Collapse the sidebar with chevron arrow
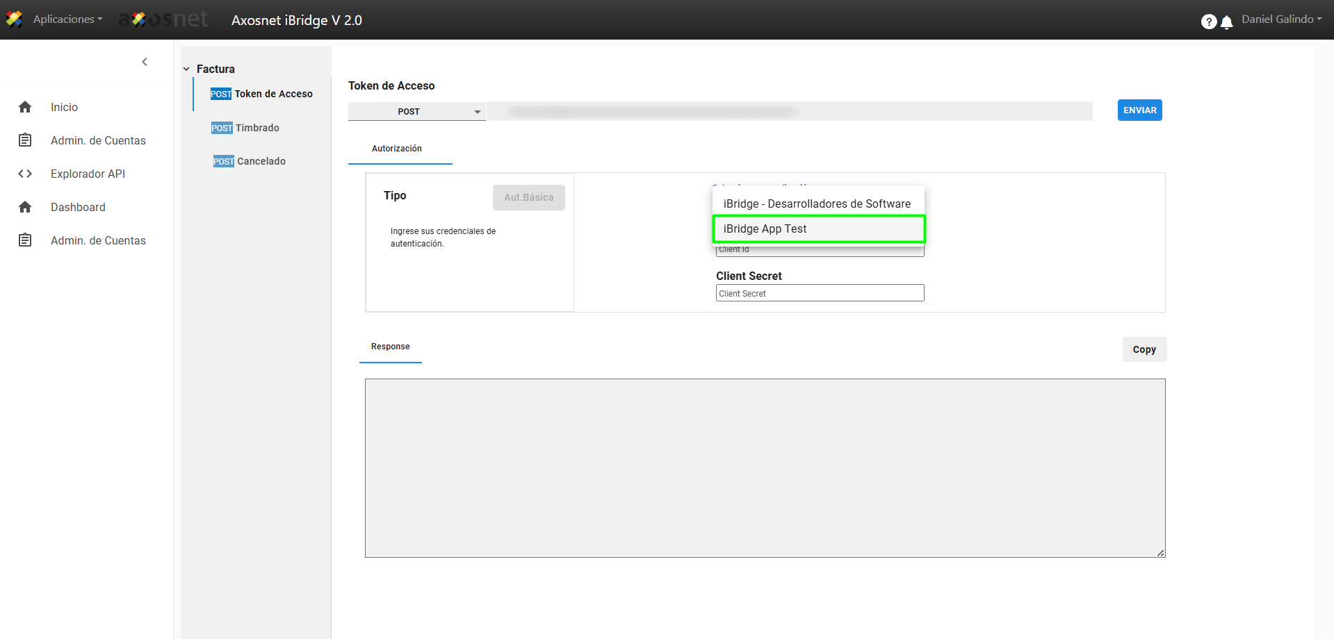Image resolution: width=1334 pixels, height=639 pixels. coord(145,62)
